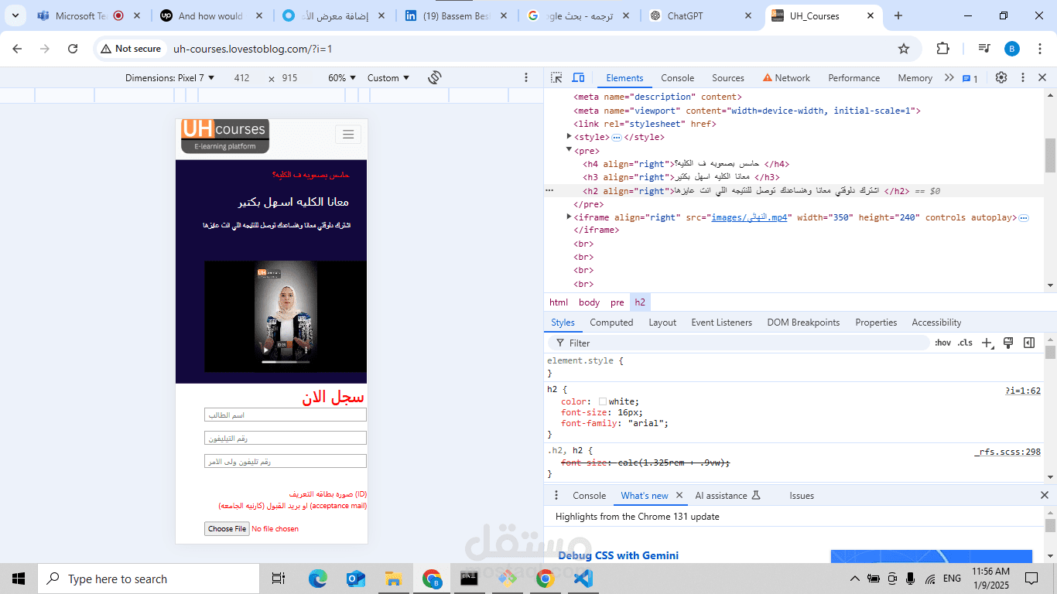Close the What's new drawer tab
This screenshot has height=594, width=1057.
(679, 495)
